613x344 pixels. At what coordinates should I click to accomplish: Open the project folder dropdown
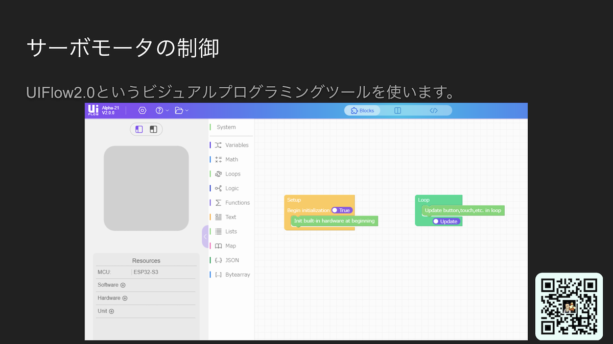(181, 110)
